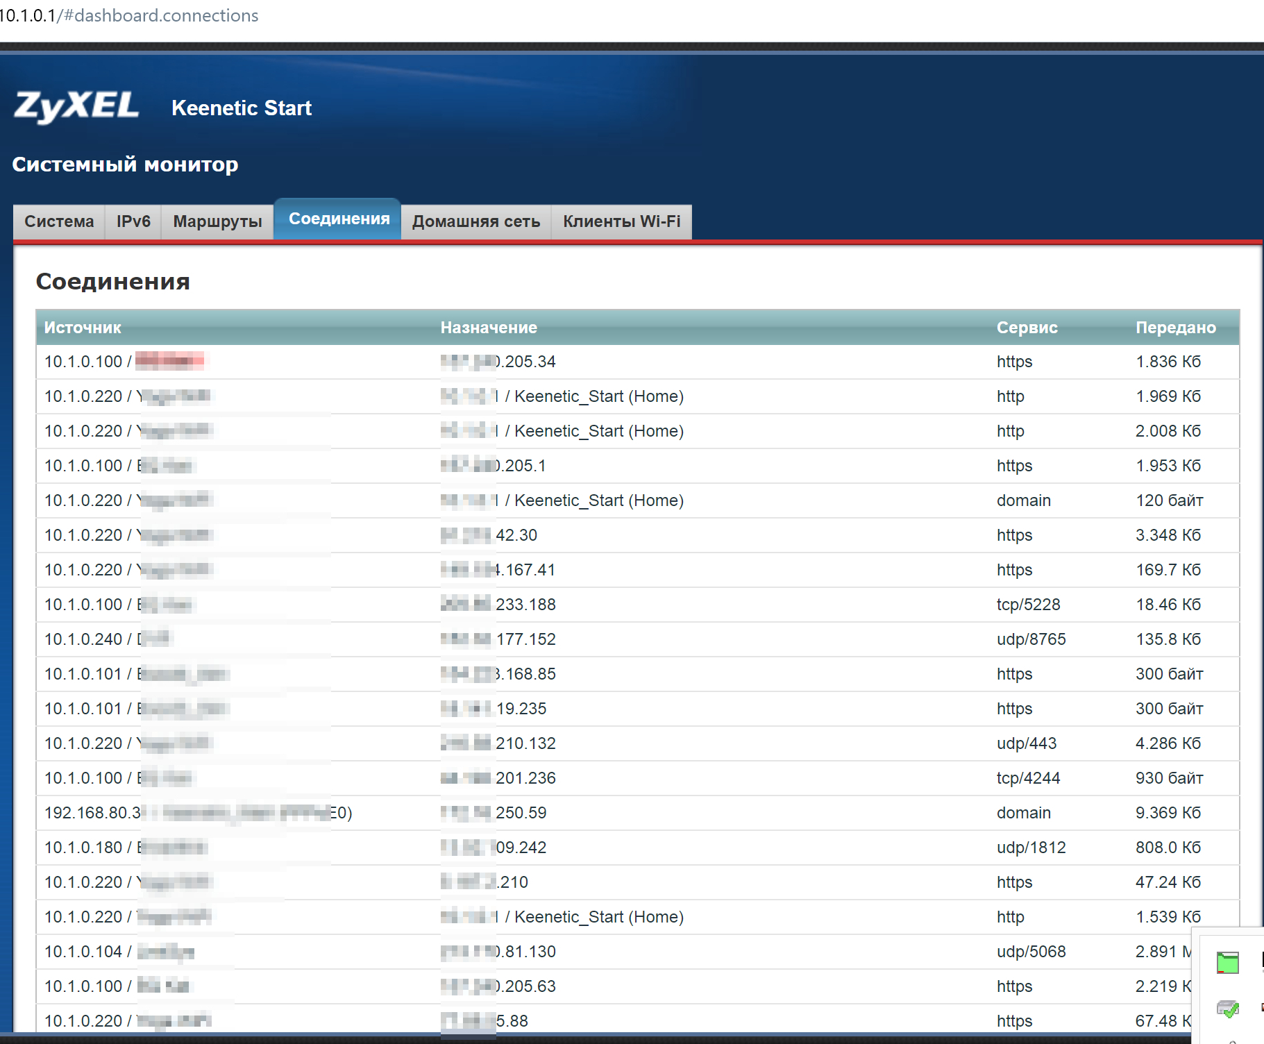The width and height of the screenshot is (1264, 1044).
Task: Open the Маршруты tab
Action: pyautogui.click(x=217, y=221)
